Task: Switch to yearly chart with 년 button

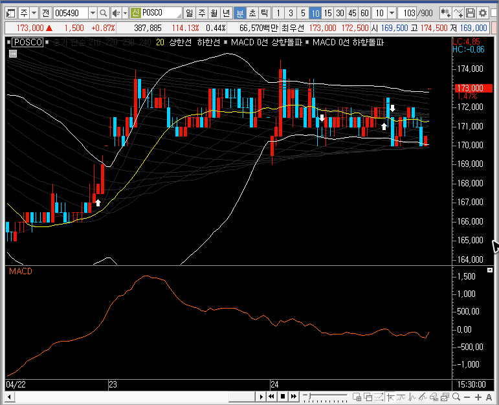Action: coord(227,13)
